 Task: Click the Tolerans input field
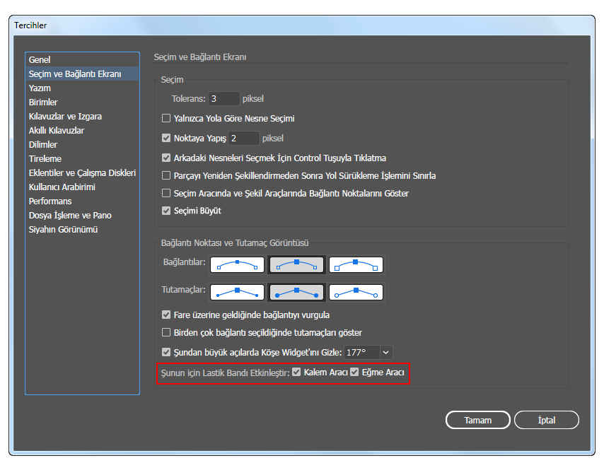click(223, 99)
